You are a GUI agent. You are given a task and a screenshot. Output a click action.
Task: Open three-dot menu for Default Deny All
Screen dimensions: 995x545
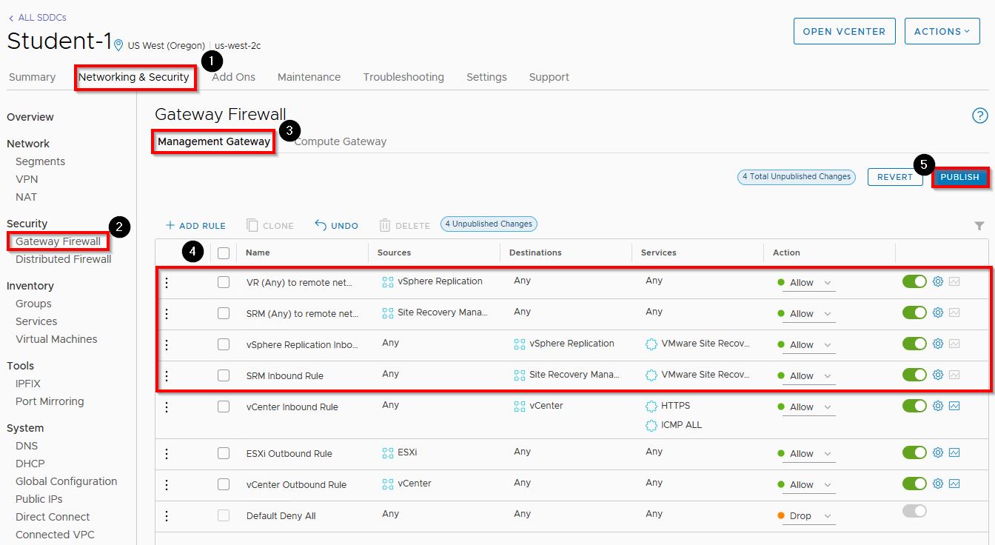click(167, 515)
